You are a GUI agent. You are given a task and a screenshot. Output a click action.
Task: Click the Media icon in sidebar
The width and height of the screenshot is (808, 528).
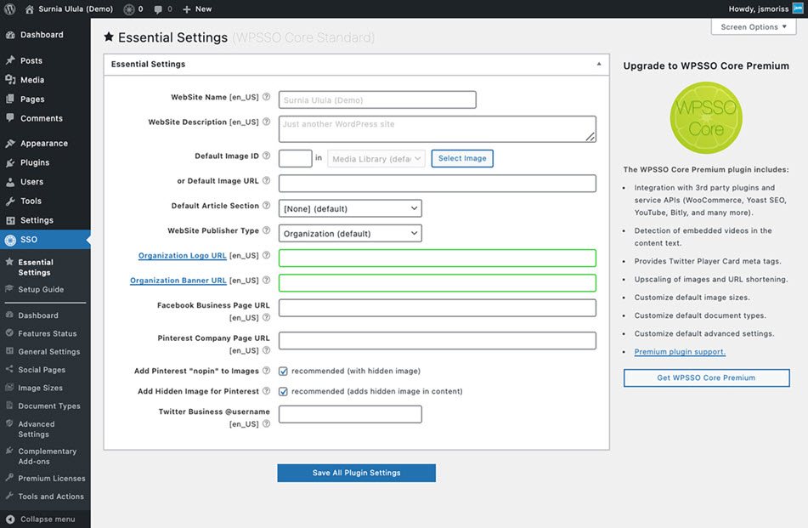[x=10, y=79]
